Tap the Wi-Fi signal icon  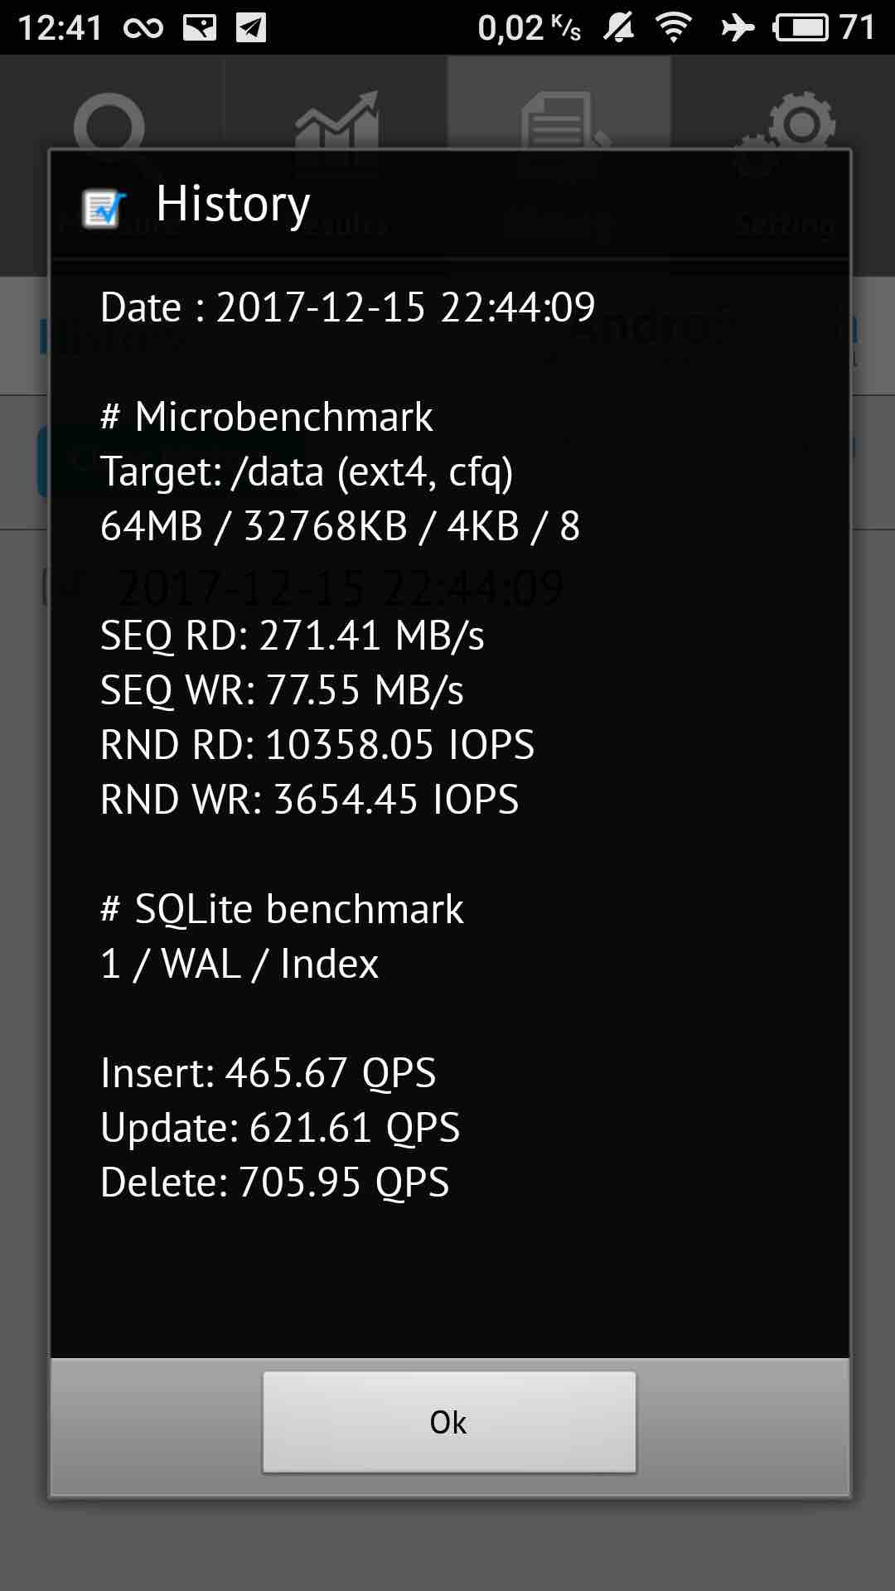tap(674, 28)
